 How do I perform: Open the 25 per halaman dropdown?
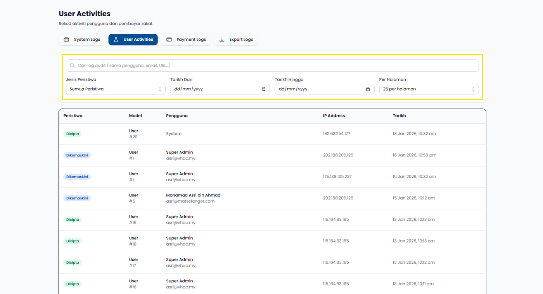(x=429, y=89)
